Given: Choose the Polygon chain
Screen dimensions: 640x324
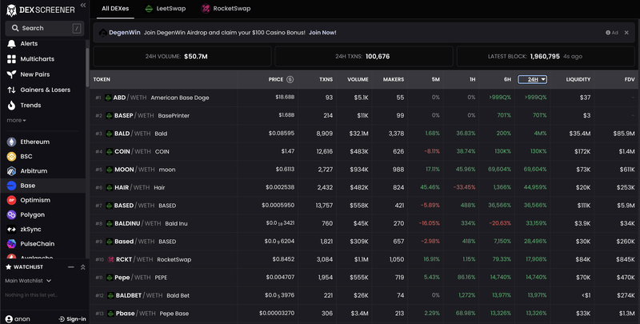Looking at the screenshot, I should tap(33, 214).
